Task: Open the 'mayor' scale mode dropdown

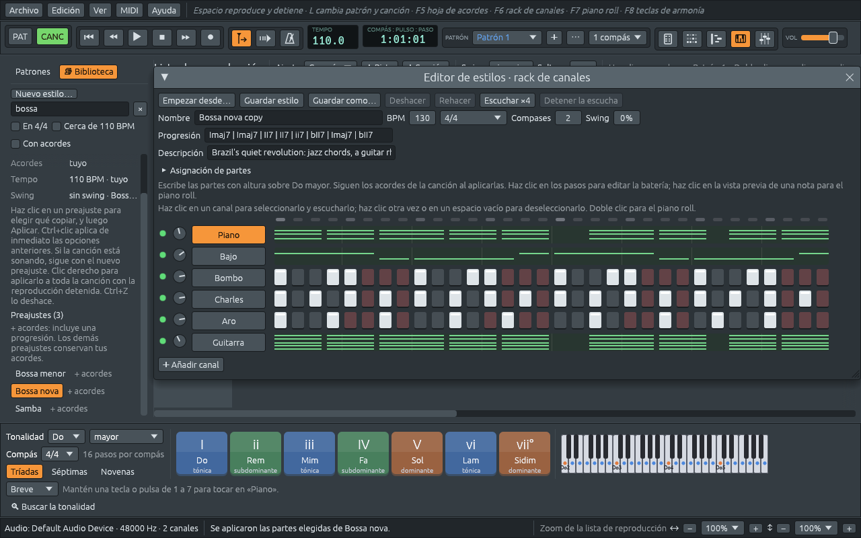Action: point(126,436)
